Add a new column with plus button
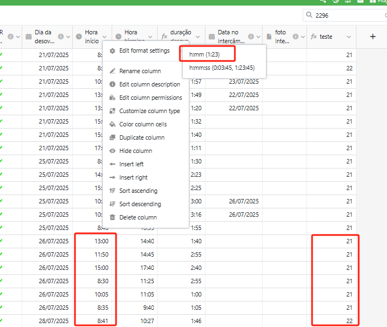This screenshot has height=327, width=387. (x=373, y=37)
